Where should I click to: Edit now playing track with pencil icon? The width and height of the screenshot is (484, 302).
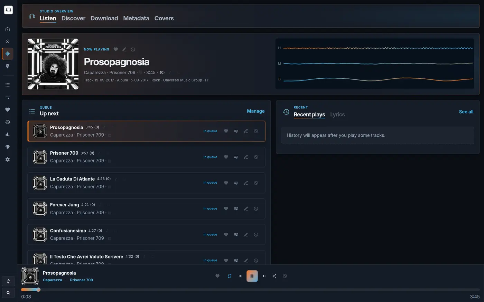(x=124, y=49)
